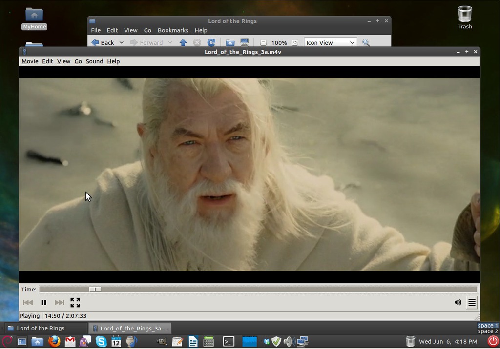
Task: Open the Icon View dropdown
Action: pyautogui.click(x=331, y=43)
